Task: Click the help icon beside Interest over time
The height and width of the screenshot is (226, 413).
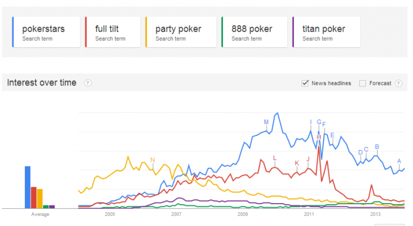Action: 88,83
